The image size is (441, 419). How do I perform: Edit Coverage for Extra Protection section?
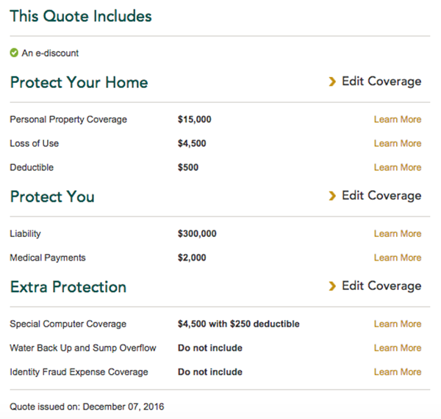coord(381,286)
